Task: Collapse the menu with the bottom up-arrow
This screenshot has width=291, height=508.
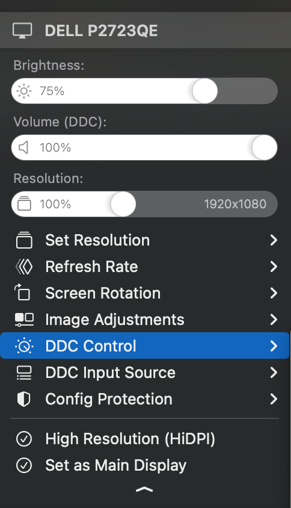Action: pyautogui.click(x=144, y=489)
